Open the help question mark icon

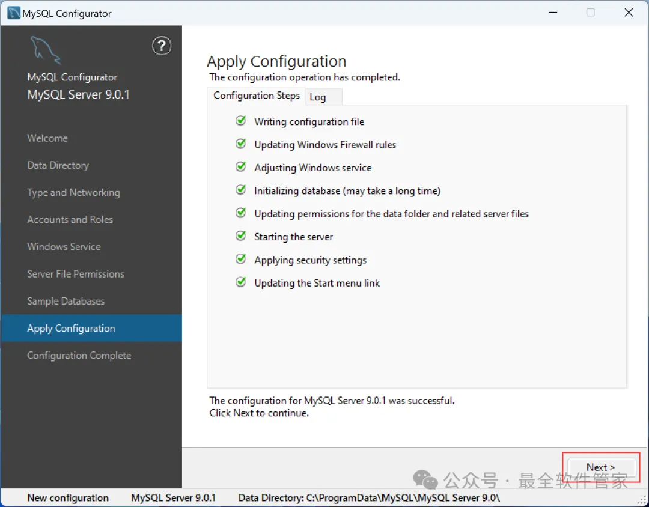click(x=162, y=46)
